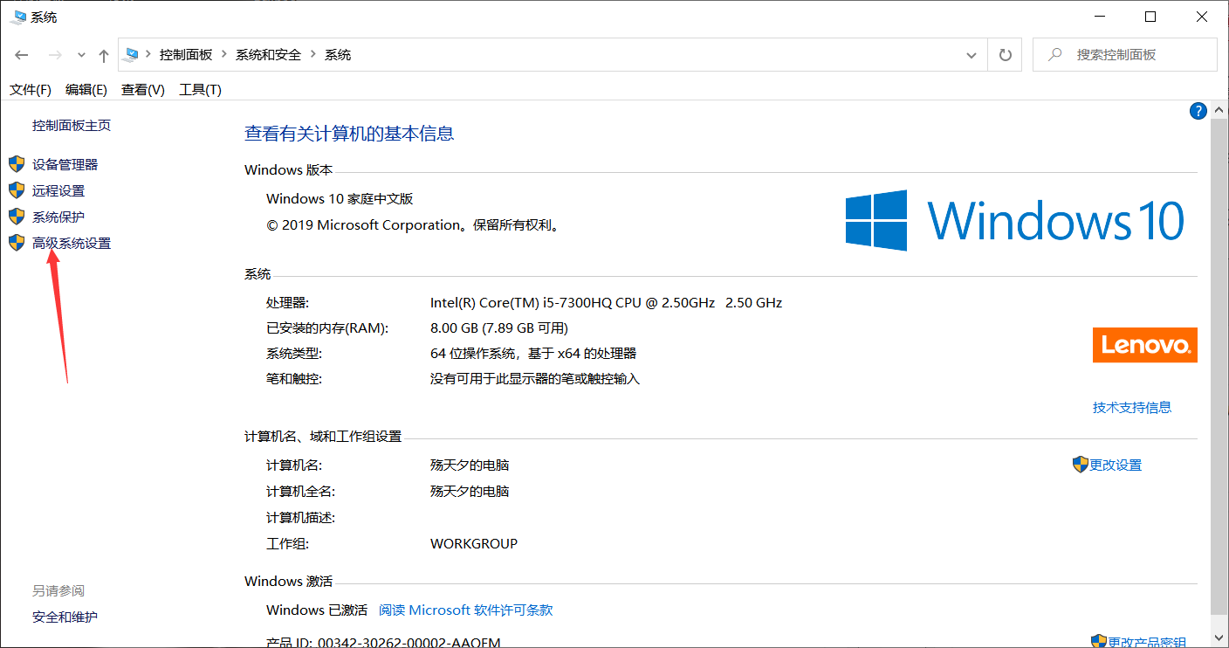Click the computer icon in the address bar

click(x=132, y=54)
